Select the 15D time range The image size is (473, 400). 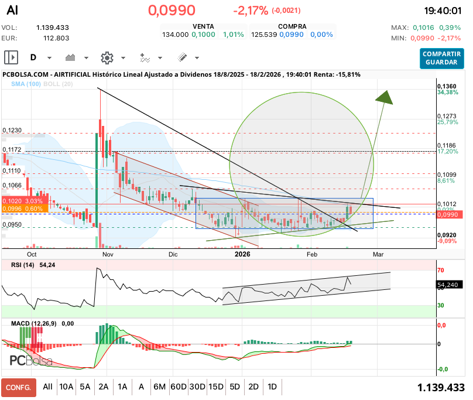coord(216,387)
